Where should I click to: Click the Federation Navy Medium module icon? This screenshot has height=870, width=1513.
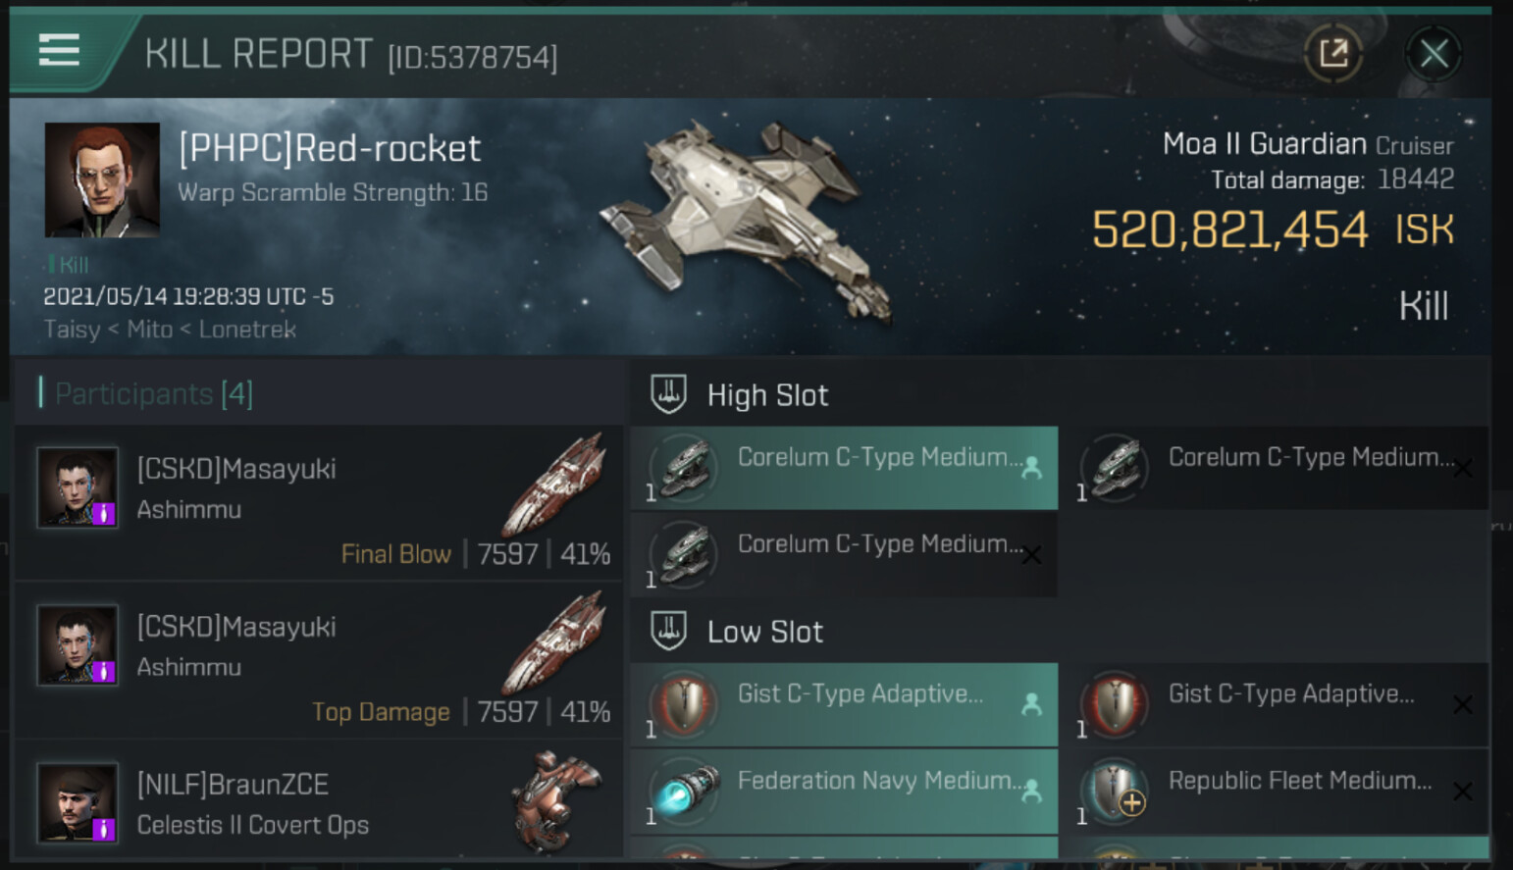(685, 791)
